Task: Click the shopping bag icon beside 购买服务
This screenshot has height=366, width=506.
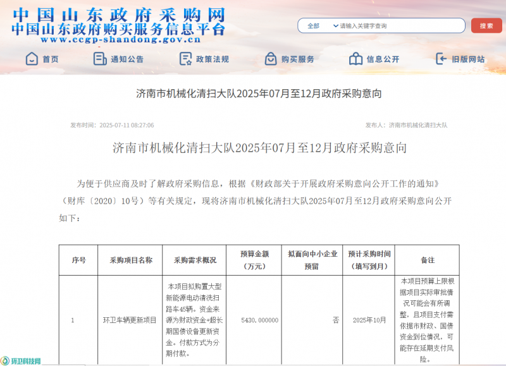Action: coord(271,59)
